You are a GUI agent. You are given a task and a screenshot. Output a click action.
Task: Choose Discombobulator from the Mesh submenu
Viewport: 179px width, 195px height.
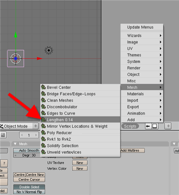[80, 107]
